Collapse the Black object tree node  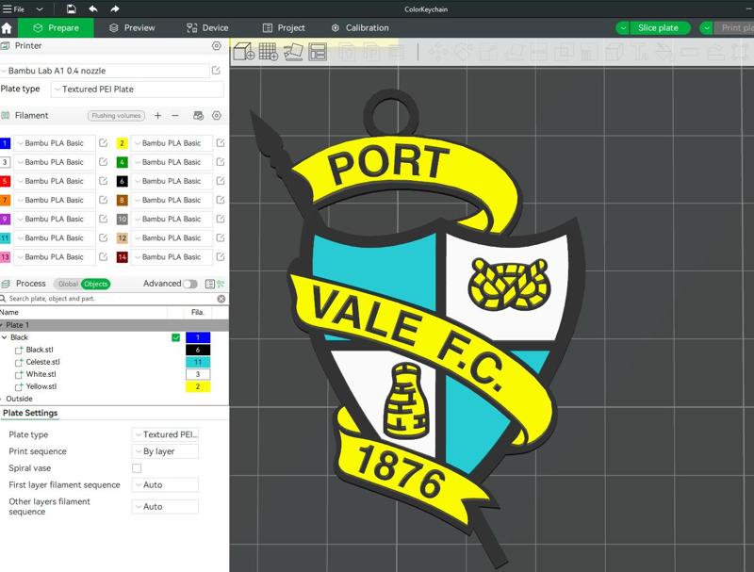coord(5,337)
